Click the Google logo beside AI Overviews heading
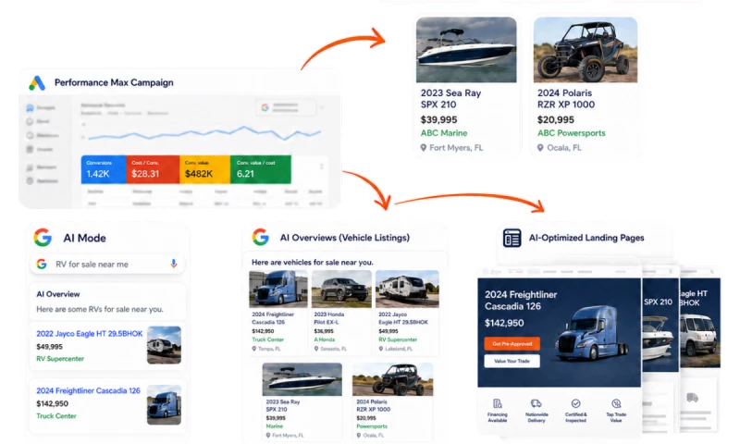The width and height of the screenshot is (740, 444). (x=261, y=237)
